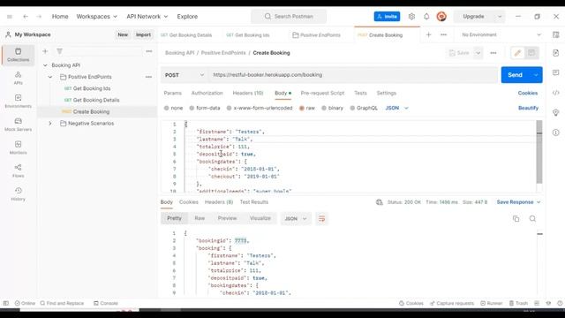
Task: Open the History sidebar section
Action: tap(18, 194)
